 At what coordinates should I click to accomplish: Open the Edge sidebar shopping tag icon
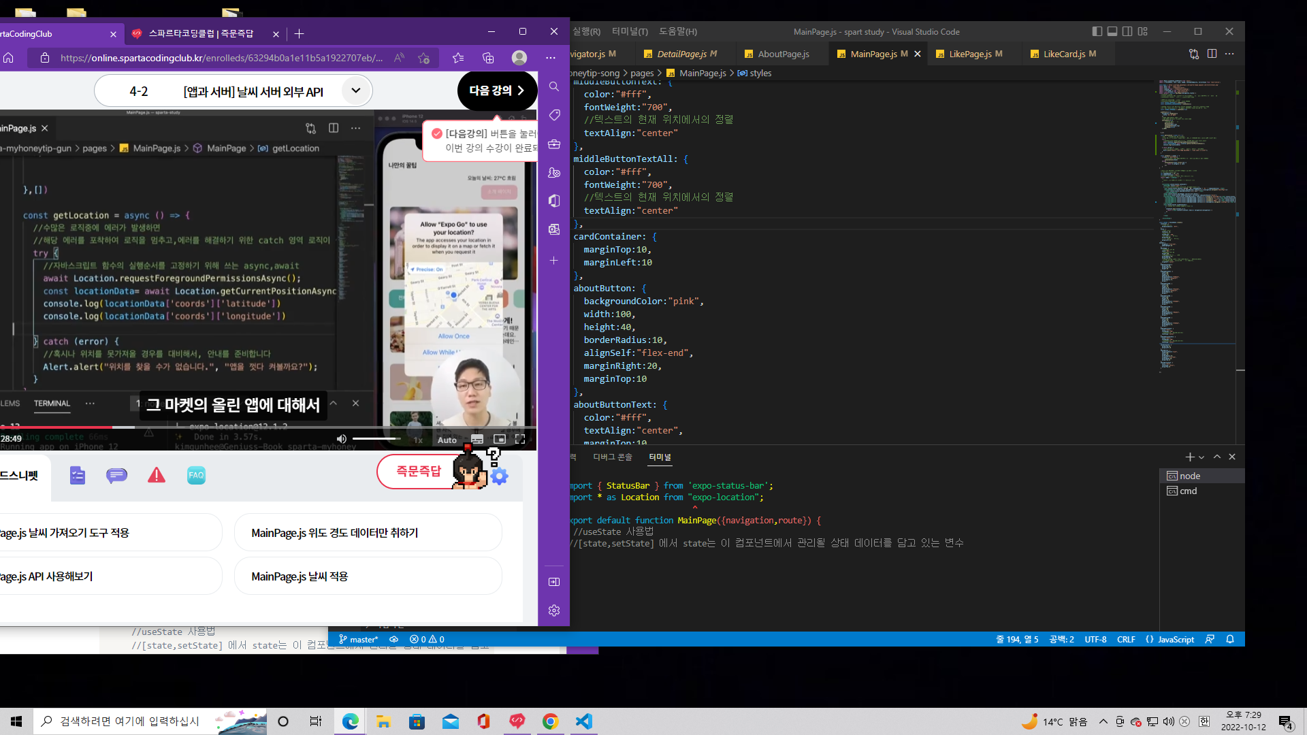coord(554,115)
